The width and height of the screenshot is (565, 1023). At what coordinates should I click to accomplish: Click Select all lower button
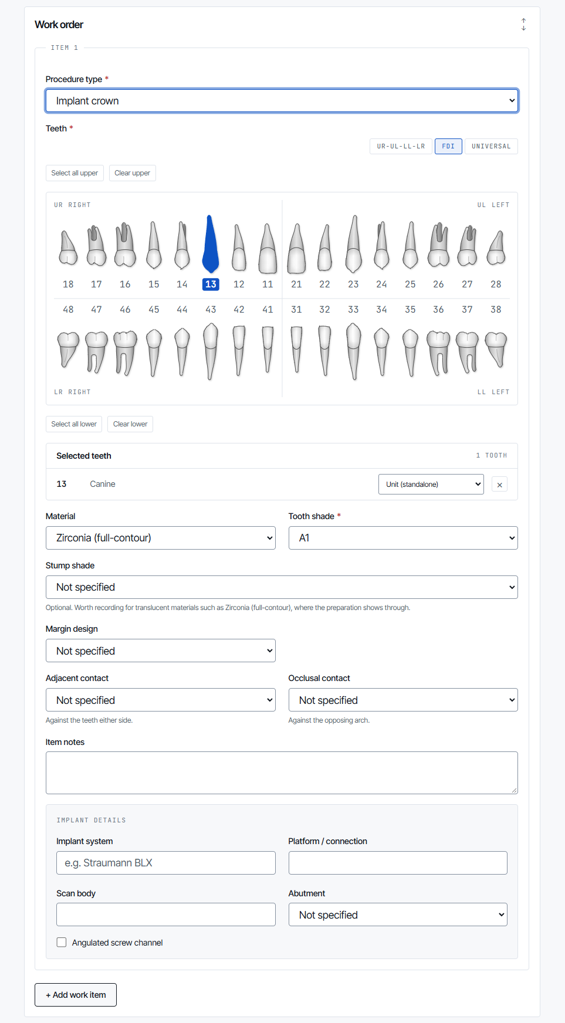pyautogui.click(x=74, y=424)
